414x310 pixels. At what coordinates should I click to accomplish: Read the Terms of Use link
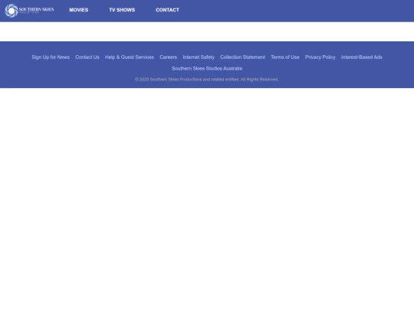click(285, 57)
